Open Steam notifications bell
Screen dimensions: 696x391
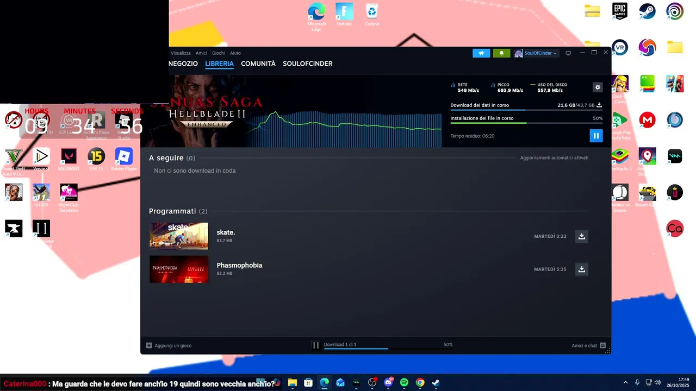coord(501,53)
